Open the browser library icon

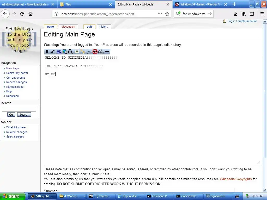point(244,14)
